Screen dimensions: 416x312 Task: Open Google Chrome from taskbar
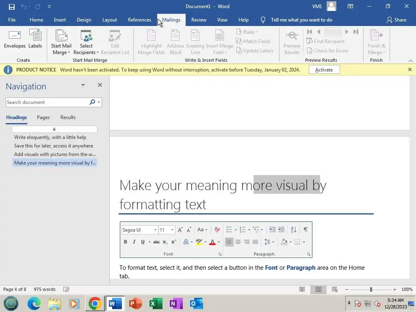pyautogui.click(x=95, y=303)
